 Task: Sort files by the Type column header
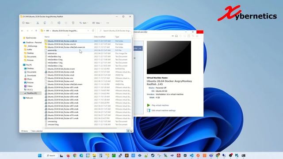tap(117, 37)
